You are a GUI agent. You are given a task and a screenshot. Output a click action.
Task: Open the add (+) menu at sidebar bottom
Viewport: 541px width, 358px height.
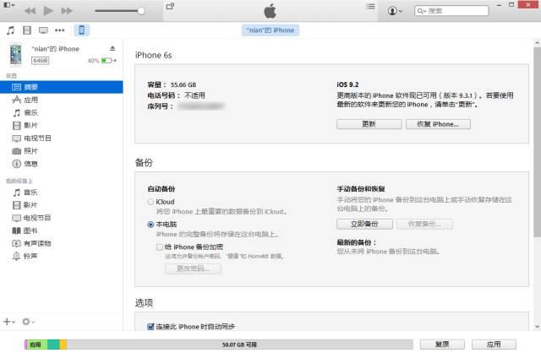9,322
